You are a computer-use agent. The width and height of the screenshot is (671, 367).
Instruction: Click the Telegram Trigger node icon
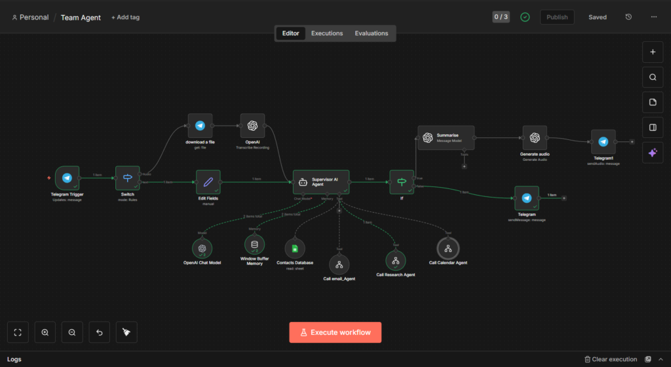click(67, 178)
